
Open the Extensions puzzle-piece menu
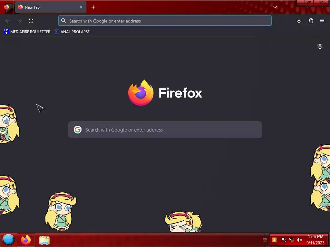311,21
